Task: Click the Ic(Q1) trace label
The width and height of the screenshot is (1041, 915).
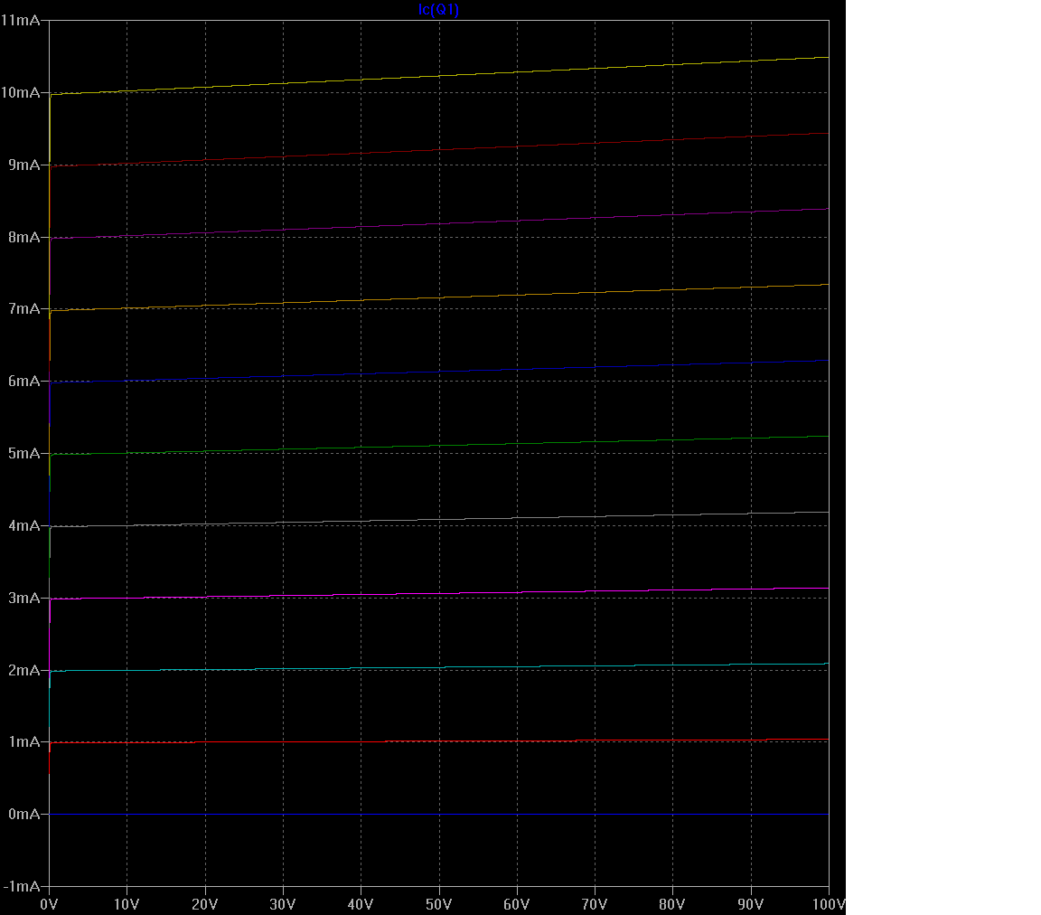Action: pyautogui.click(x=438, y=9)
